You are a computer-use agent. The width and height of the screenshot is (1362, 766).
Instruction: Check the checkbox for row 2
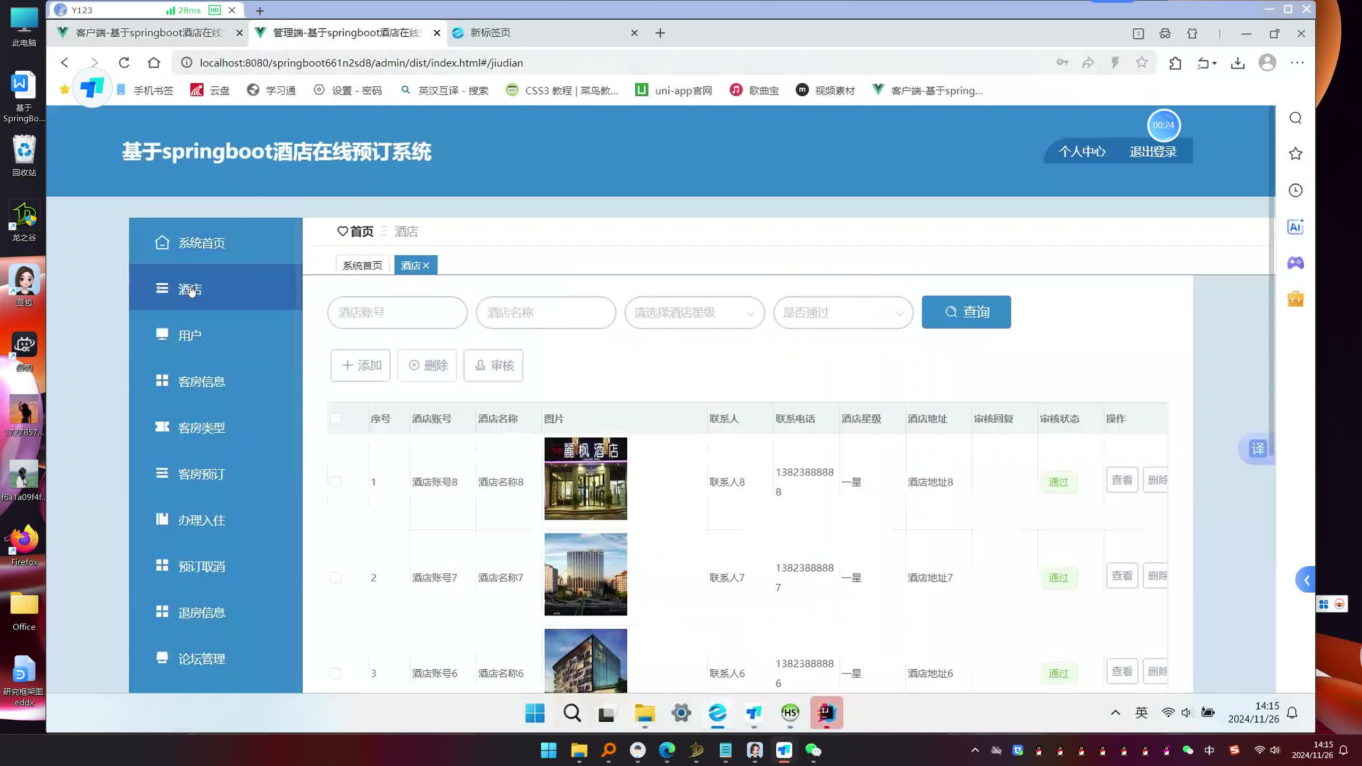(336, 578)
